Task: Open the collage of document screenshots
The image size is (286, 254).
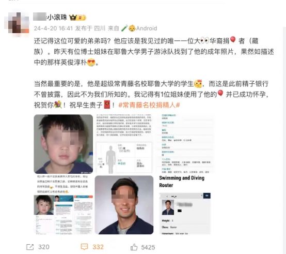Action: pyautogui.click(x=63, y=205)
